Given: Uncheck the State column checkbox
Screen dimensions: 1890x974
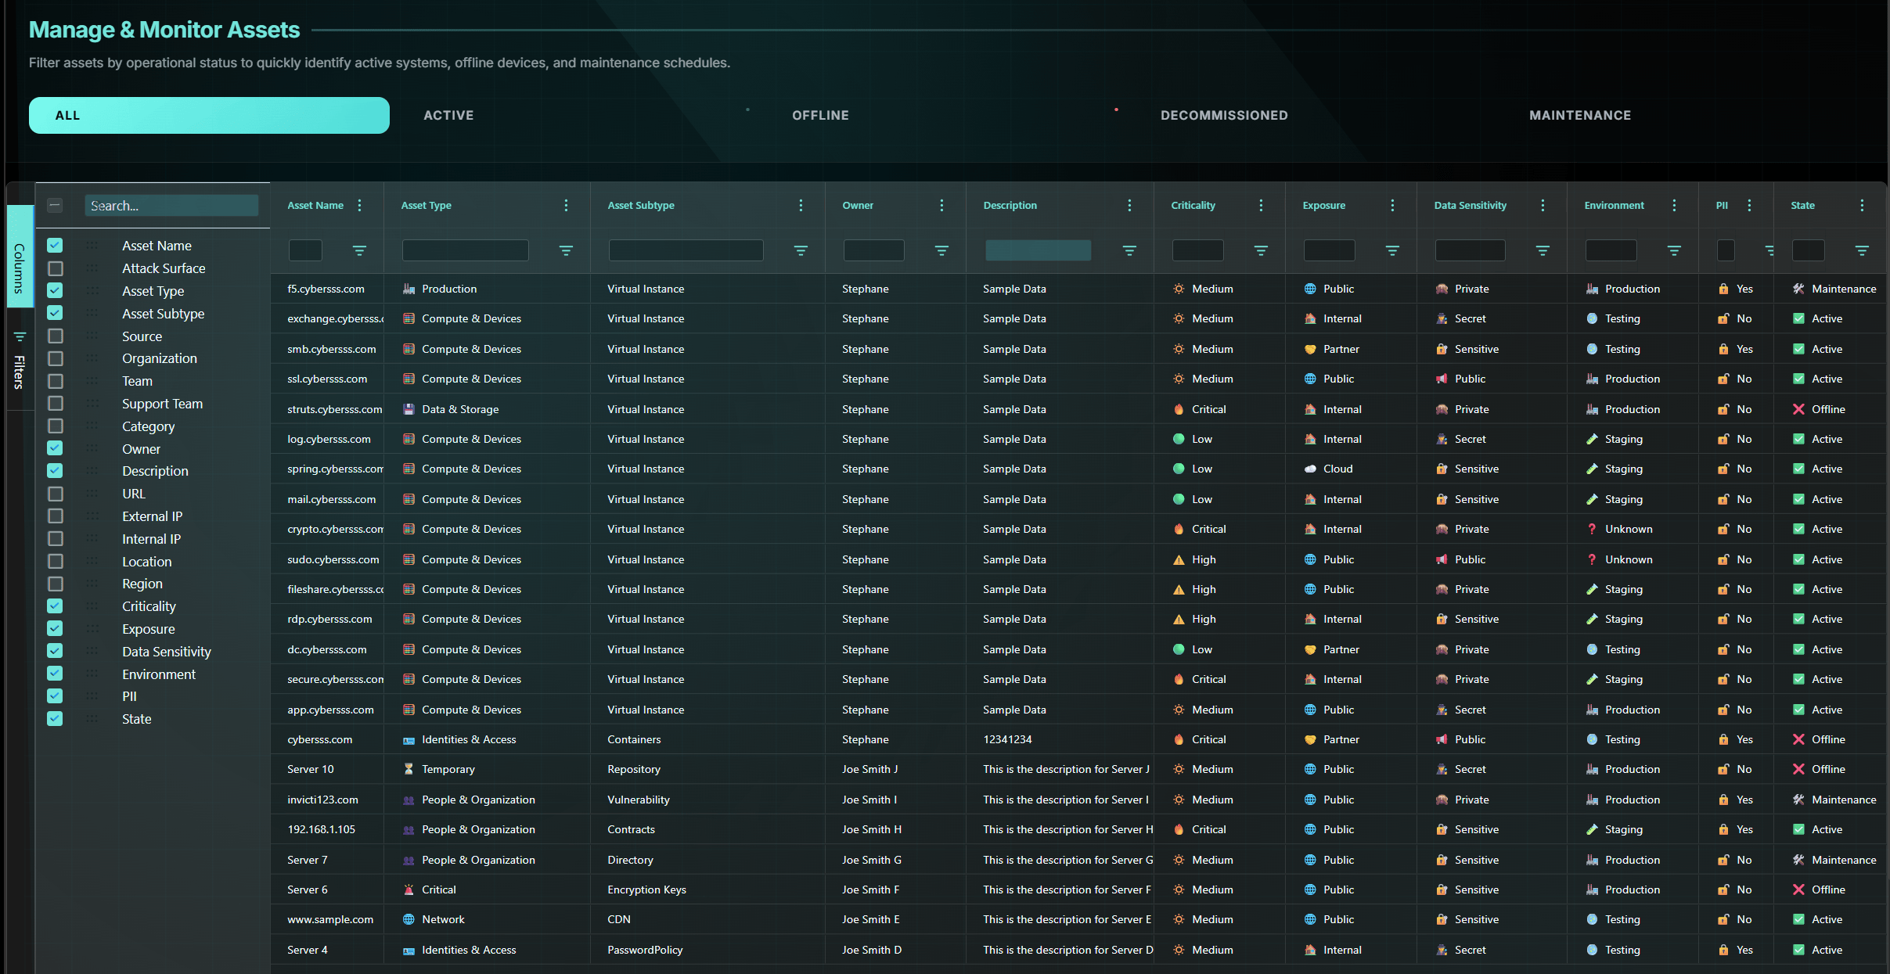Looking at the screenshot, I should click(x=55, y=719).
